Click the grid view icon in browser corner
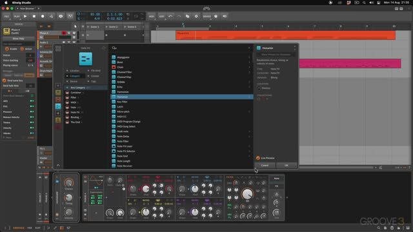This screenshot has height=232, width=413. 58,49
